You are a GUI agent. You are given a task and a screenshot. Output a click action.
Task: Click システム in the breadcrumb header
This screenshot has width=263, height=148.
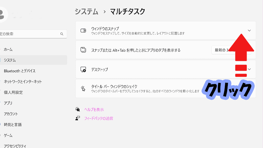click(x=86, y=12)
